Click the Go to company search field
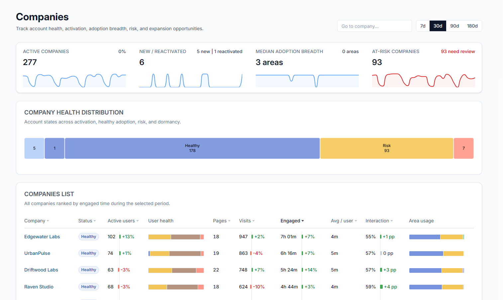 [374, 26]
